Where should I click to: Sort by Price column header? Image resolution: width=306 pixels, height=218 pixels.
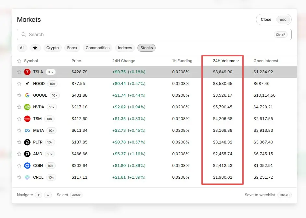click(76, 61)
